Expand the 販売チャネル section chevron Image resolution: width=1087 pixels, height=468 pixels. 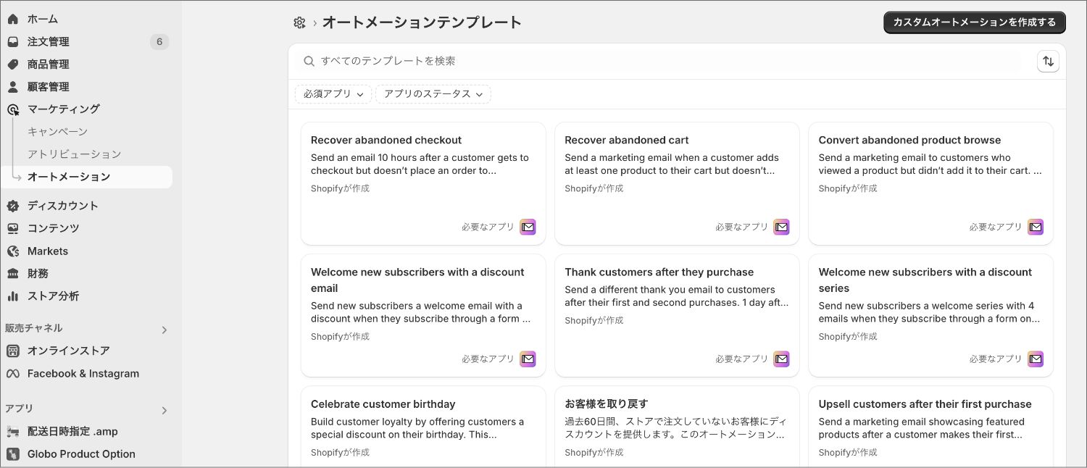tap(164, 330)
